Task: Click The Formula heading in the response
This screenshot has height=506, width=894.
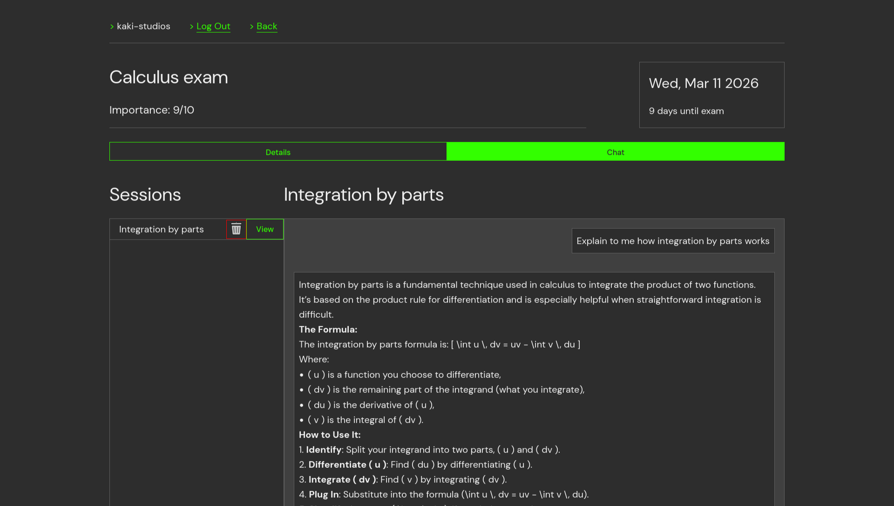Action: point(328,329)
